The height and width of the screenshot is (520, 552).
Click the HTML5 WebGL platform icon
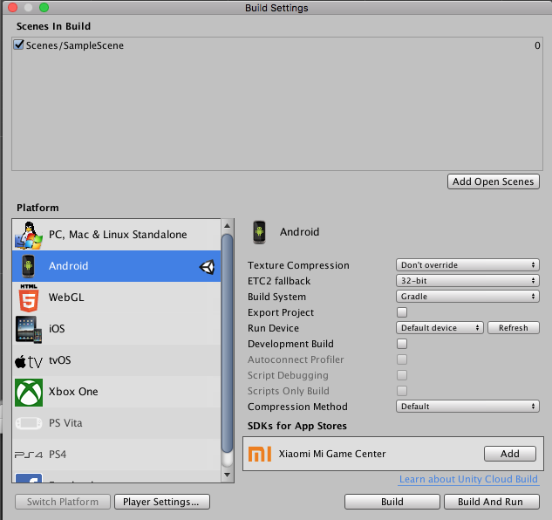29,298
